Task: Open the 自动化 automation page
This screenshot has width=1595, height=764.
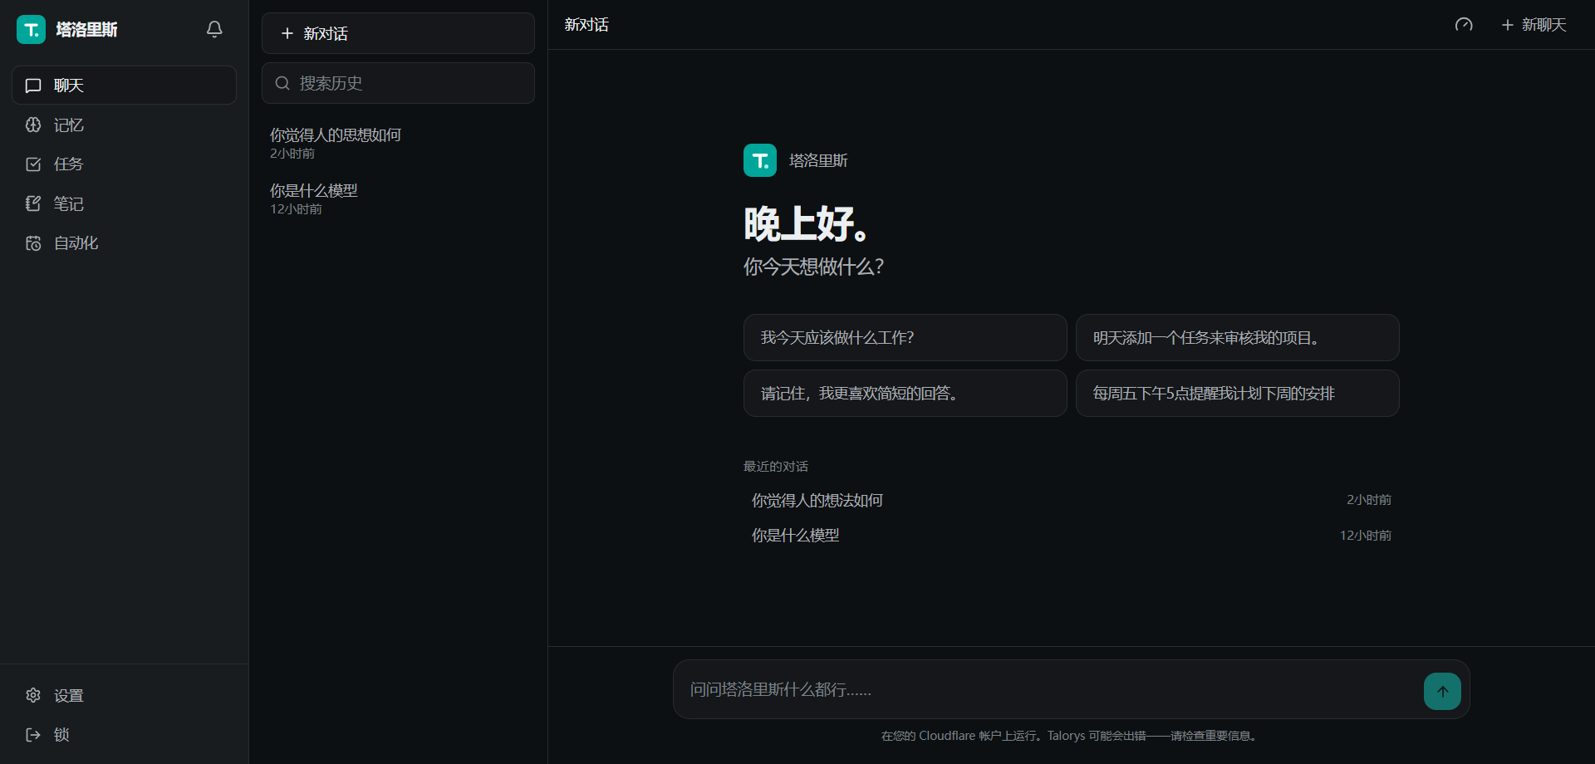Action: pos(124,243)
